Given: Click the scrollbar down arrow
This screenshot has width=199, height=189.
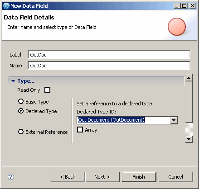Looking at the screenshot, I should point(189,139).
